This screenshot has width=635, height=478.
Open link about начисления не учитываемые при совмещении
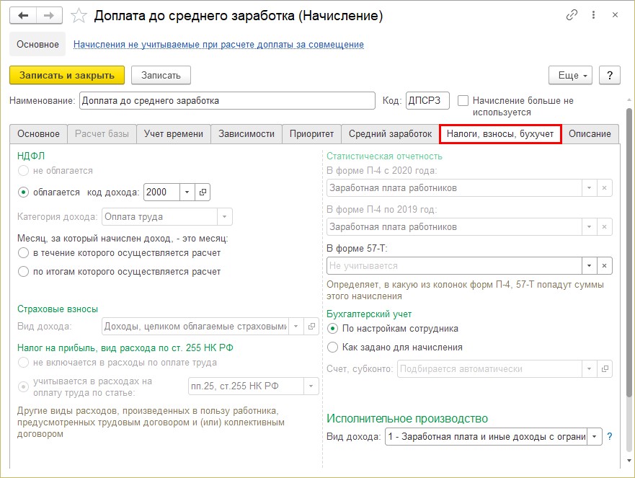(x=218, y=45)
